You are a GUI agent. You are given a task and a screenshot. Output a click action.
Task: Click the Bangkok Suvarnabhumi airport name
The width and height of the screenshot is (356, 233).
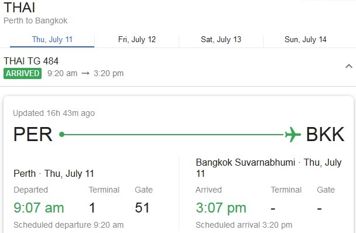245,163
